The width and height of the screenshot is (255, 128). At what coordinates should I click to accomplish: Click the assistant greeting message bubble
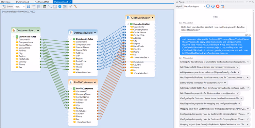[213, 29]
